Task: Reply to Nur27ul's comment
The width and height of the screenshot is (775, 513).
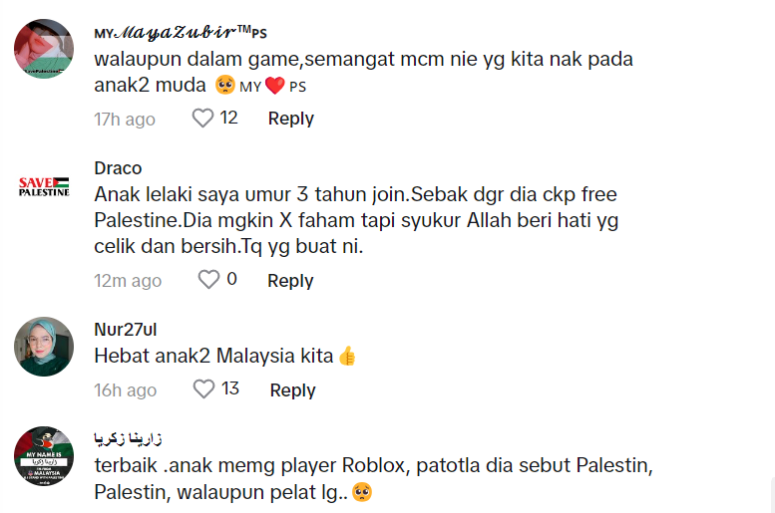Action: [292, 389]
